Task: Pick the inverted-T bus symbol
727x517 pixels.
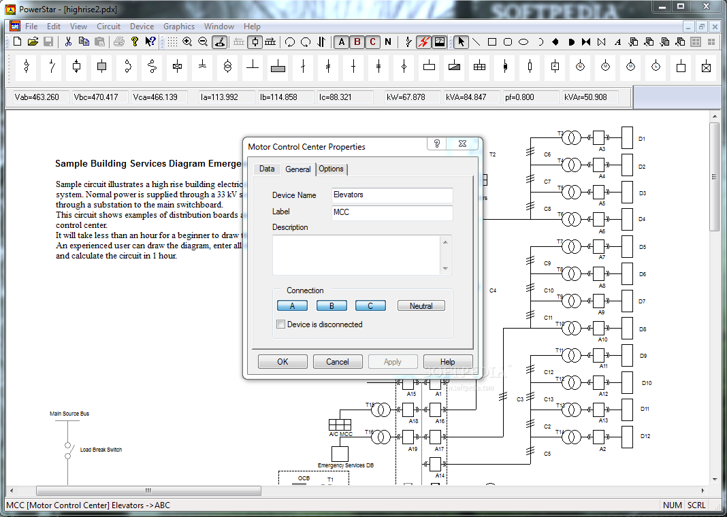Action: point(253,67)
